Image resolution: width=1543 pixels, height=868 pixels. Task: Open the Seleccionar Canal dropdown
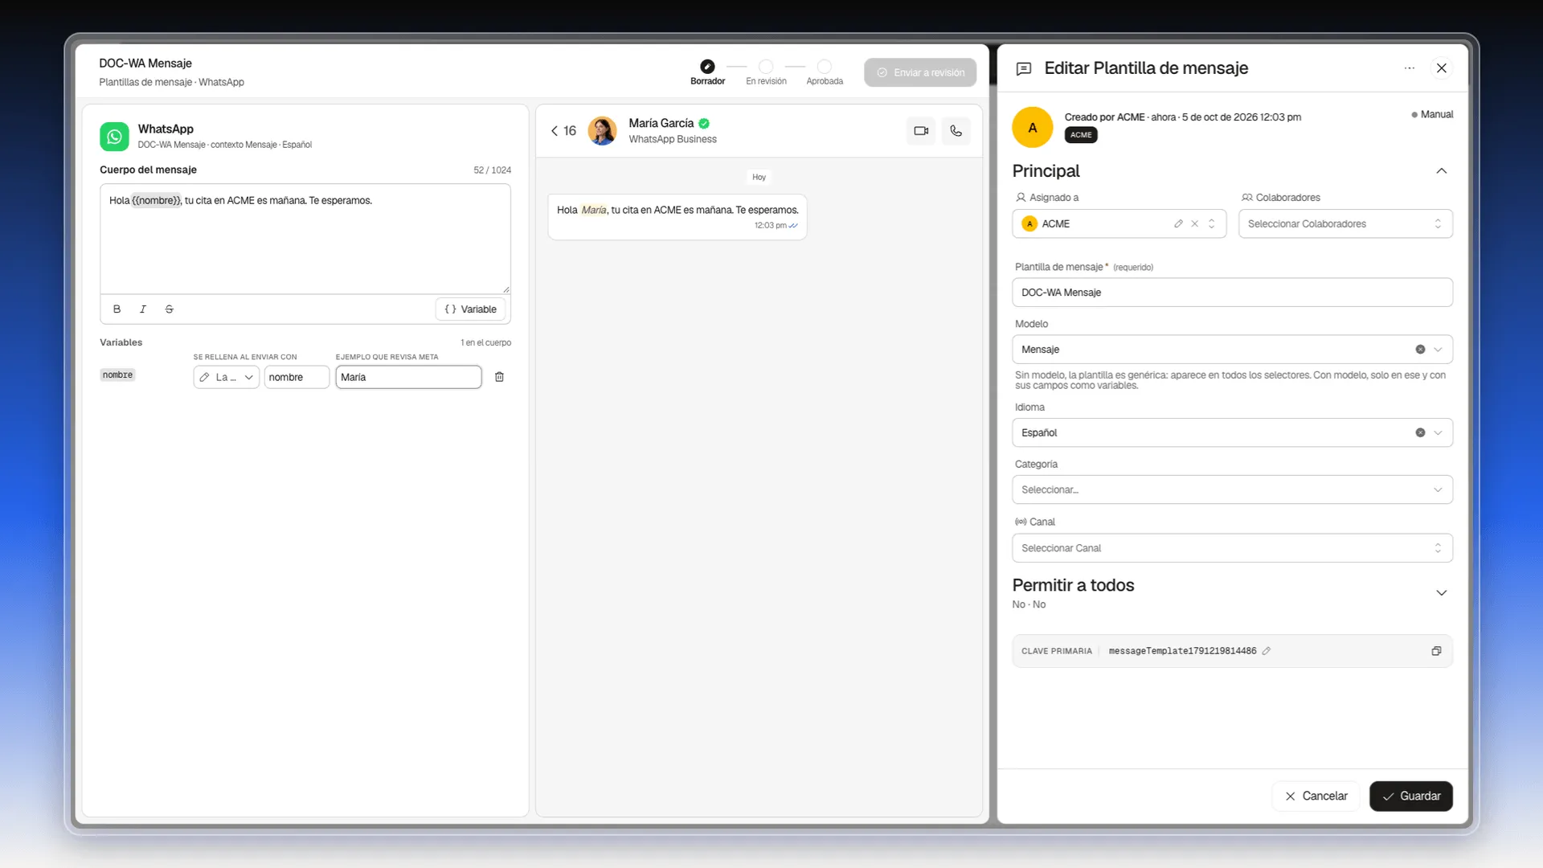tap(1232, 548)
